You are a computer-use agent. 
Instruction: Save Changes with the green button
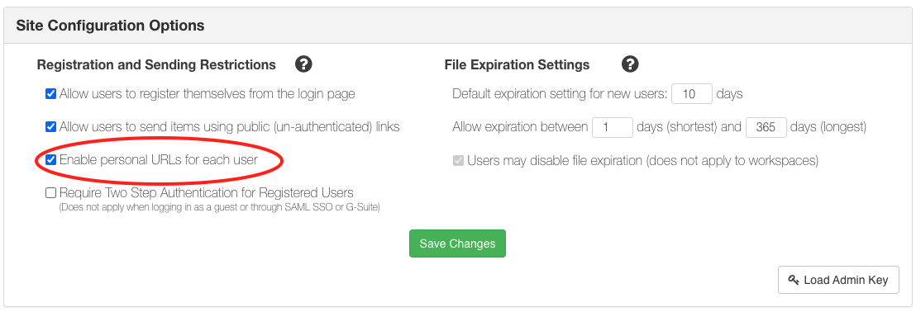pos(457,243)
